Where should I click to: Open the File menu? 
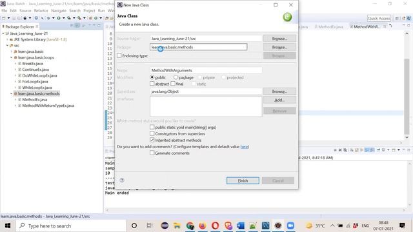pos(5,10)
